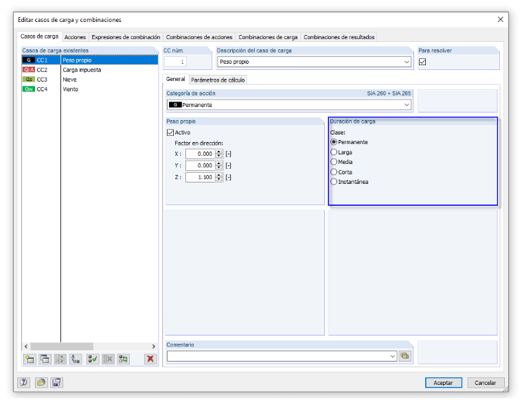The width and height of the screenshot is (522, 400).
Task: Click the Qi A badge of CC2
Action: (29, 70)
